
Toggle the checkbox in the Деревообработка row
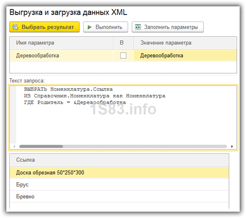tap(123, 56)
